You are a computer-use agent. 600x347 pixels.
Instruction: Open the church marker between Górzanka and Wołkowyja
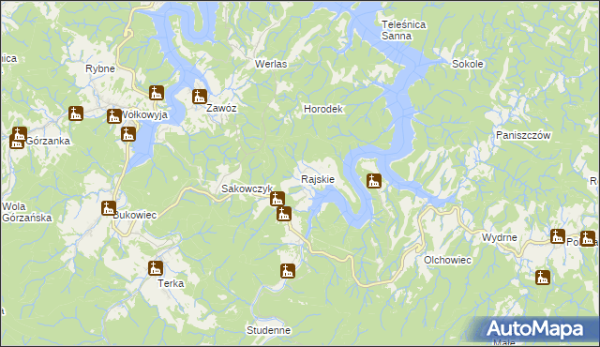pos(76,113)
